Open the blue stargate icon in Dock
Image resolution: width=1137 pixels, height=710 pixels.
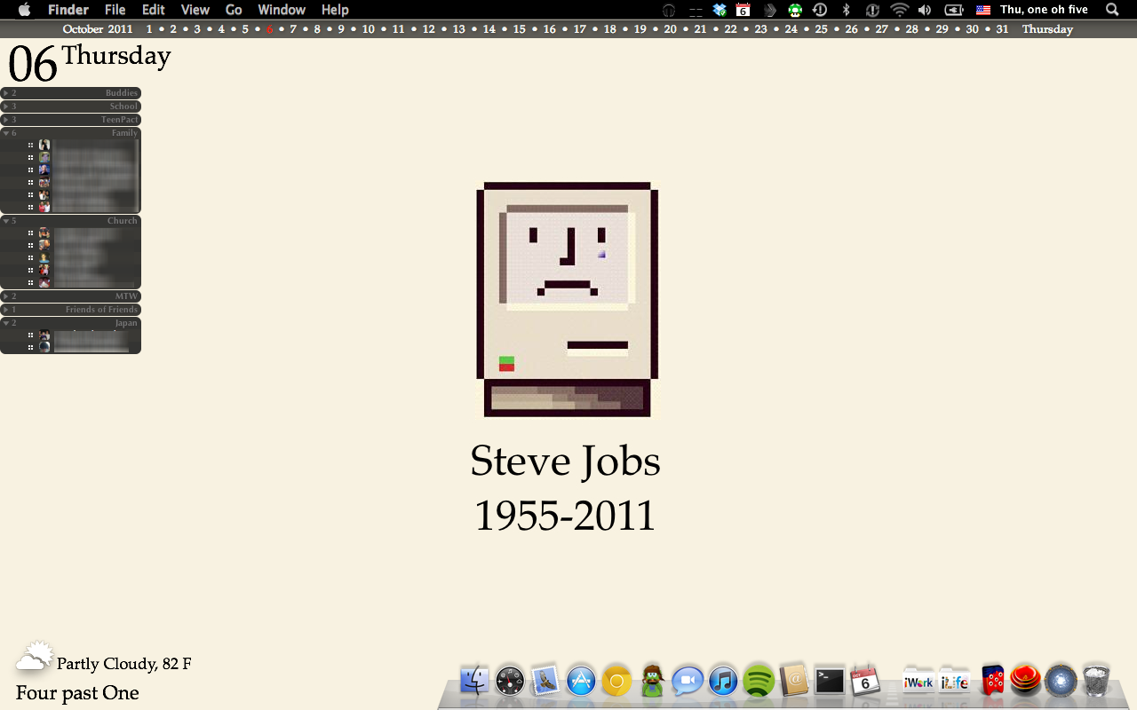pos(1061,682)
